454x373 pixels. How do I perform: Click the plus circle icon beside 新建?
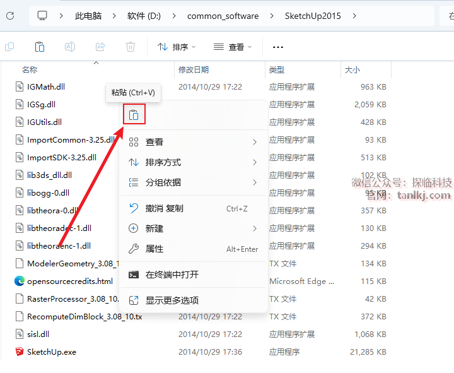click(x=133, y=228)
